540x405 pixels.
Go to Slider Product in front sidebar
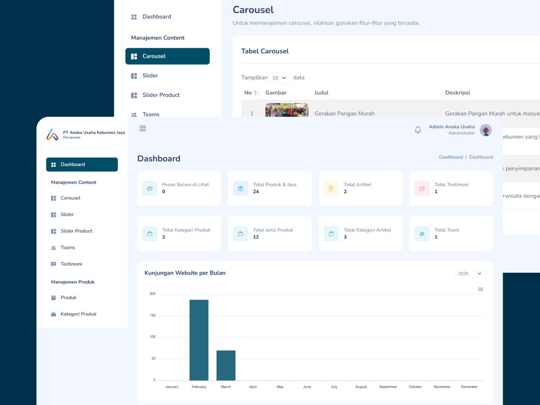tap(76, 231)
